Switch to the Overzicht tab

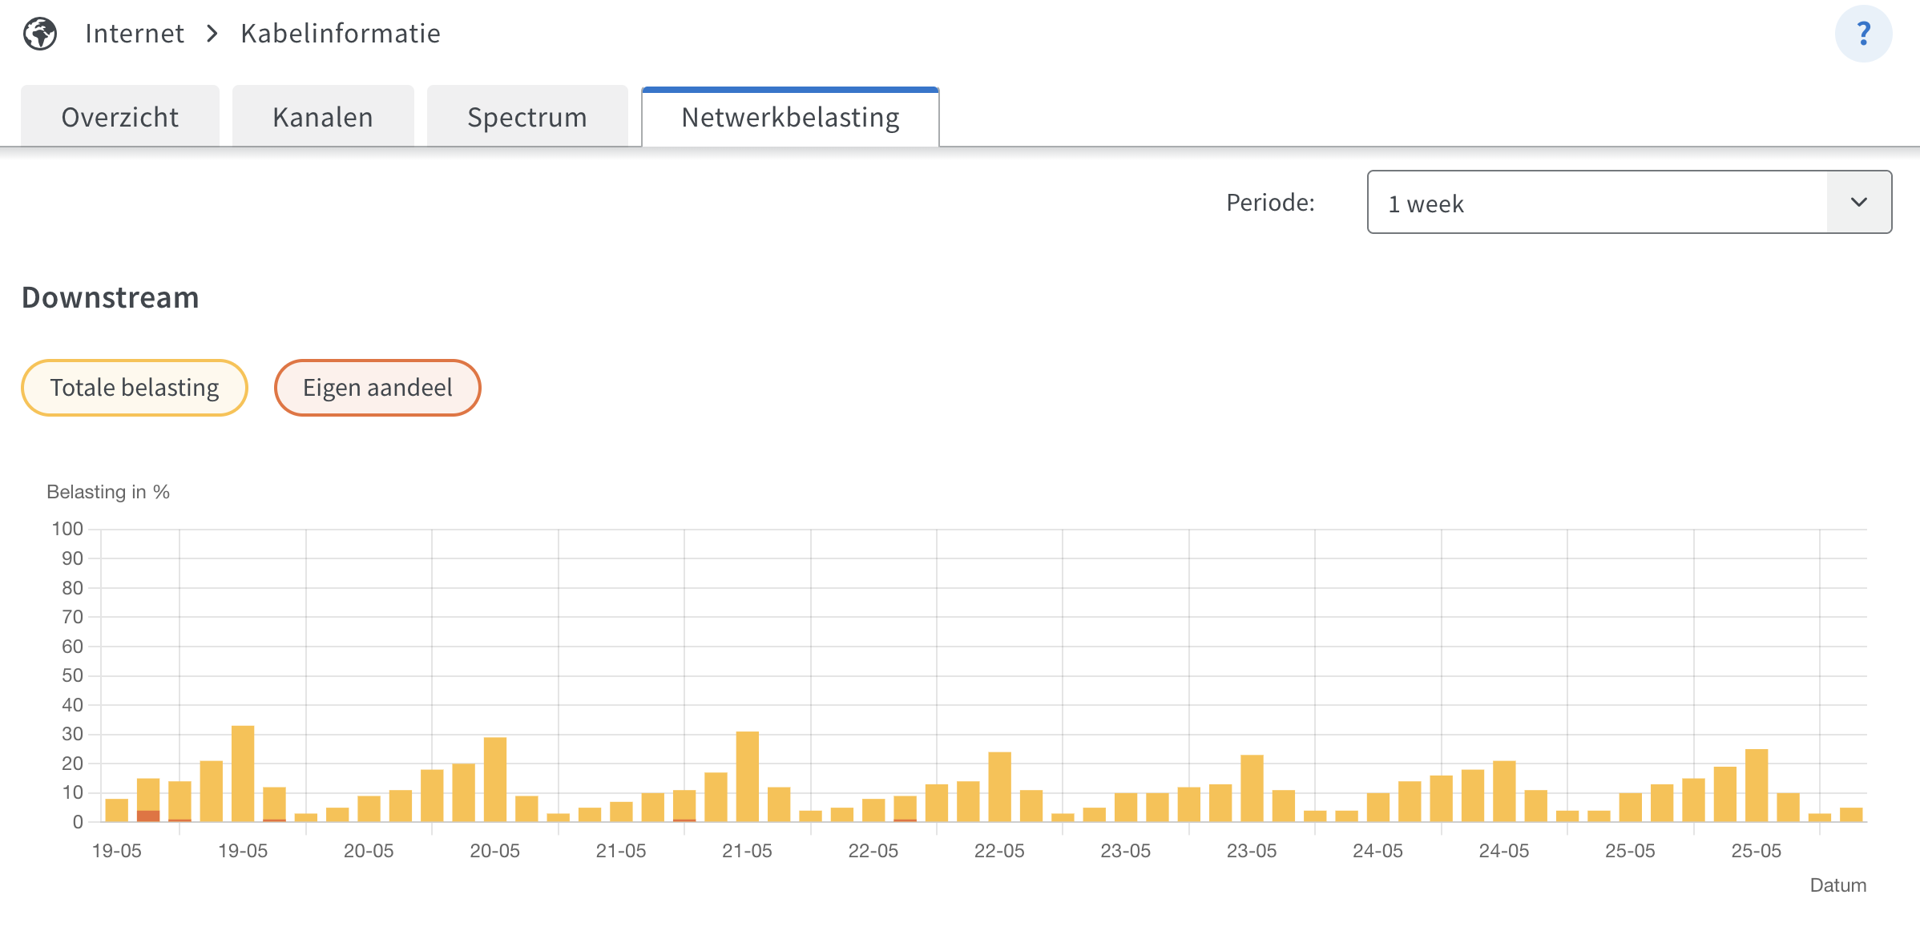(120, 117)
